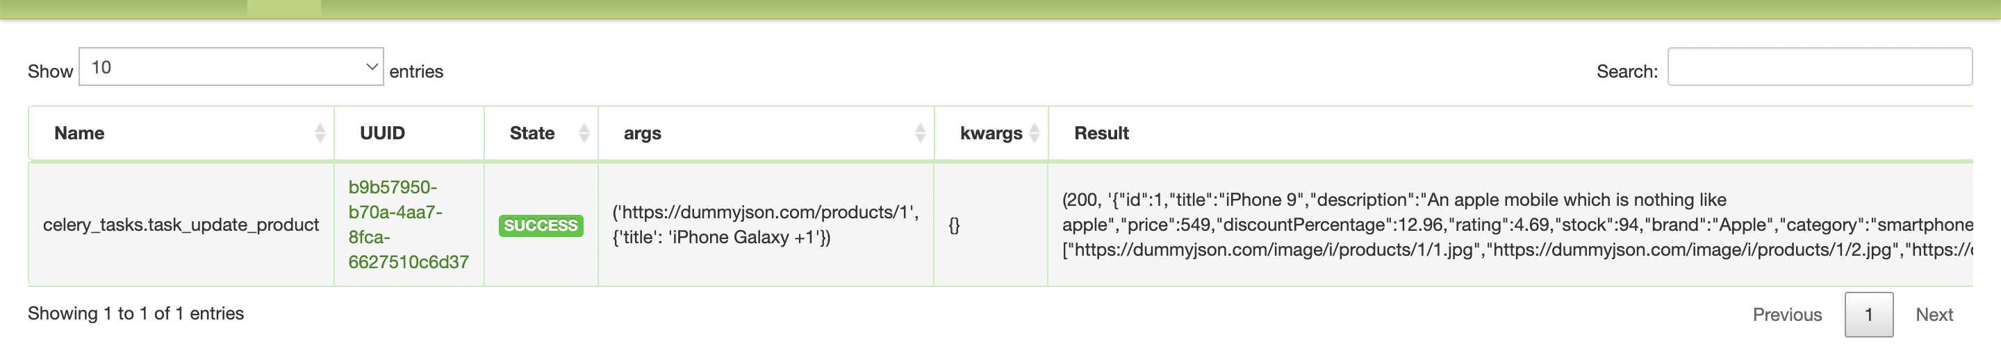Click the dropdown chevron next to 10
The width and height of the screenshot is (2001, 359).
pyautogui.click(x=371, y=67)
